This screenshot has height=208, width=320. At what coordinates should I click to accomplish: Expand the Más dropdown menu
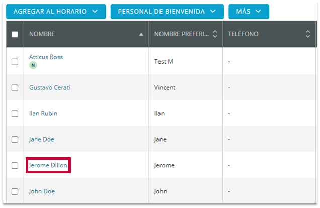(x=249, y=12)
